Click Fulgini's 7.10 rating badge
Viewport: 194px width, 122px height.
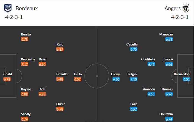[134, 79]
